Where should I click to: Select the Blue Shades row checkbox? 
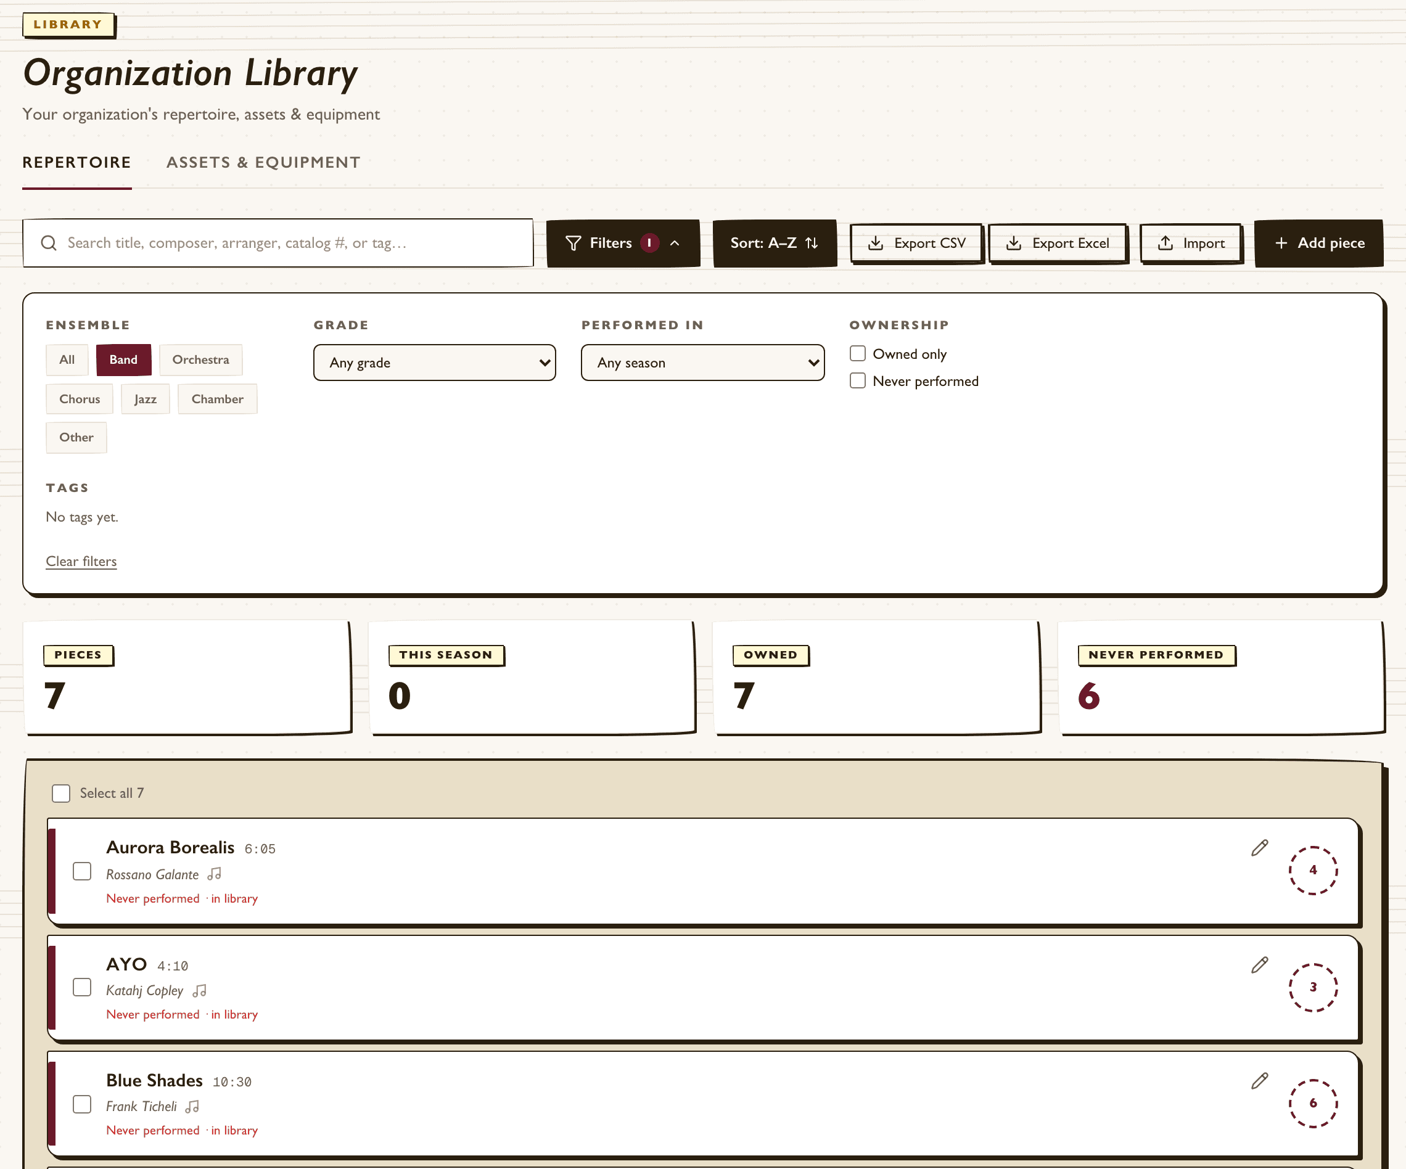click(x=83, y=1104)
